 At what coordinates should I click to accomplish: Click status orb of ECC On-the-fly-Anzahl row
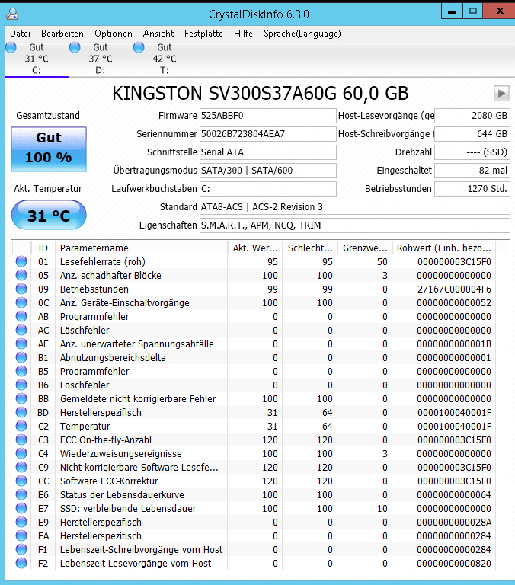pos(21,440)
